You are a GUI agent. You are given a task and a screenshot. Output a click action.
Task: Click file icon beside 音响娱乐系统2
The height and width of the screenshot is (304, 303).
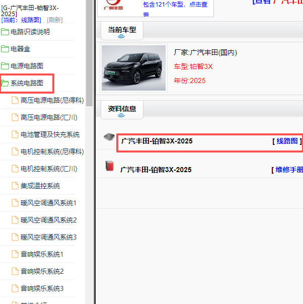15,271
